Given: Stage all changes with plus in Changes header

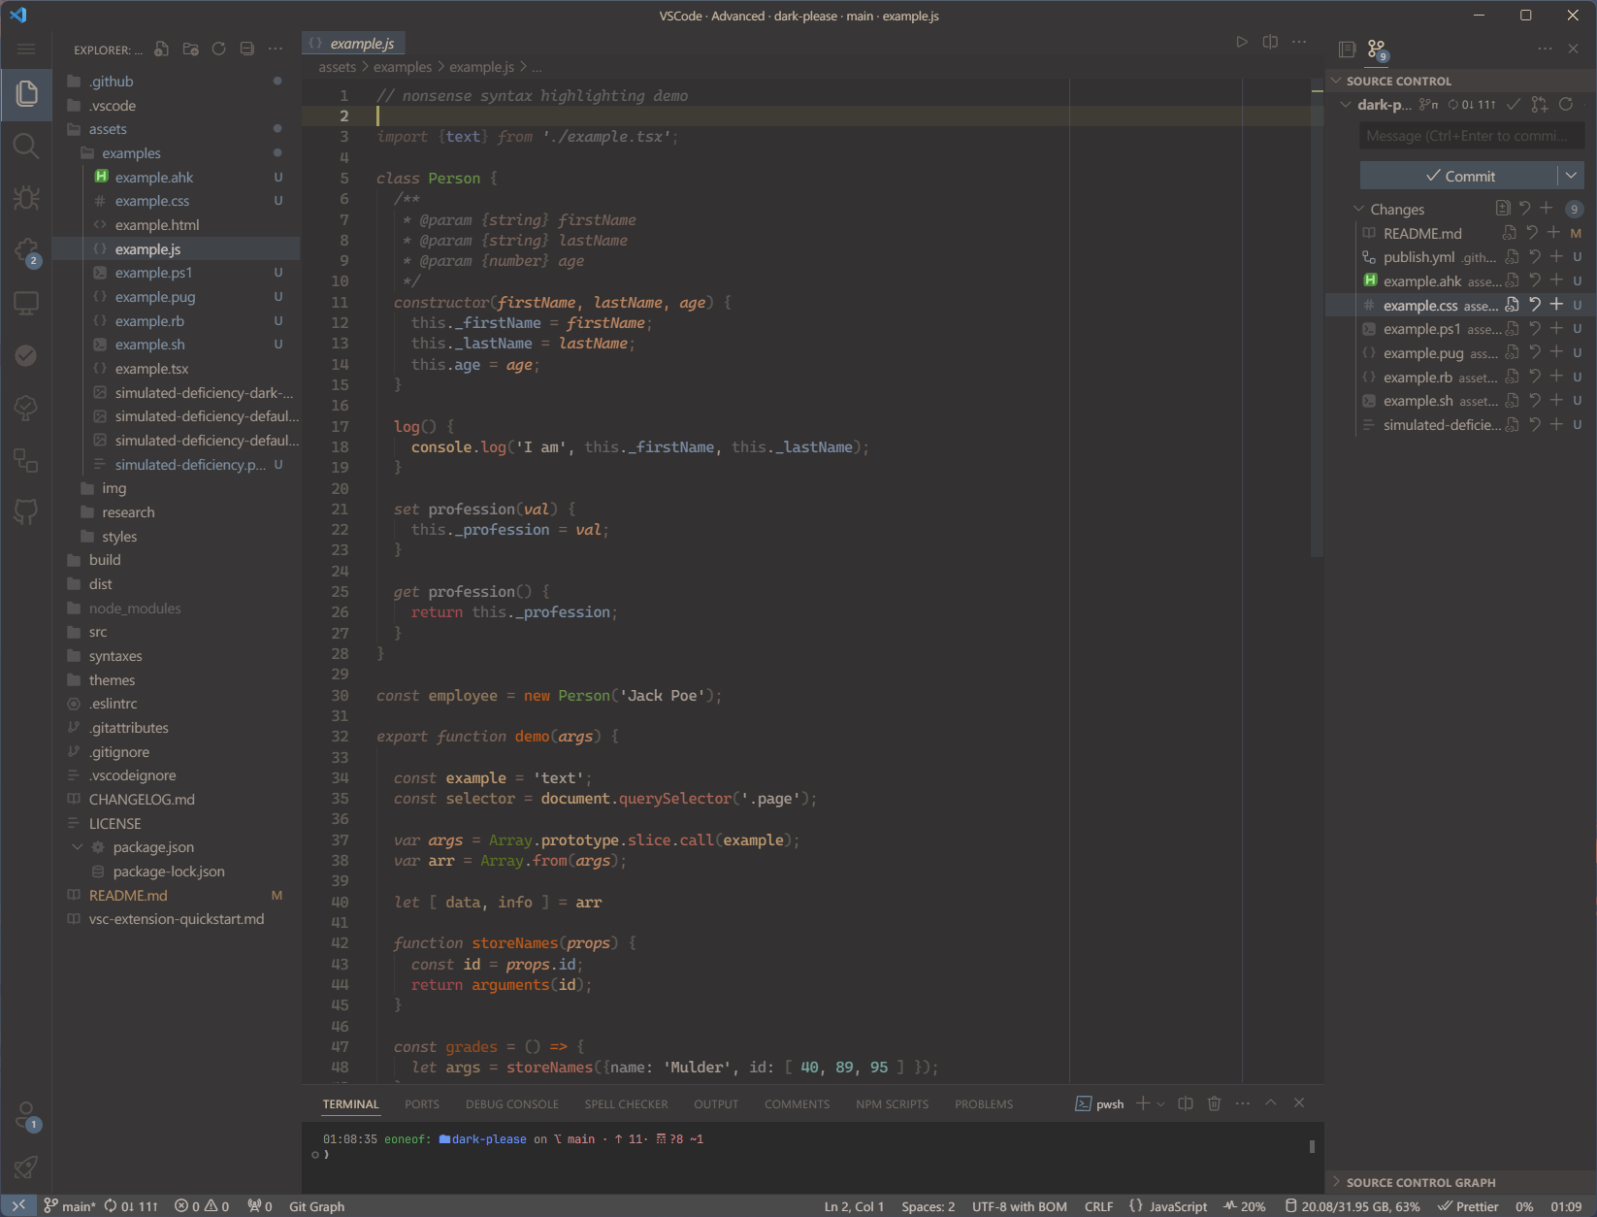Looking at the screenshot, I should click(x=1547, y=209).
